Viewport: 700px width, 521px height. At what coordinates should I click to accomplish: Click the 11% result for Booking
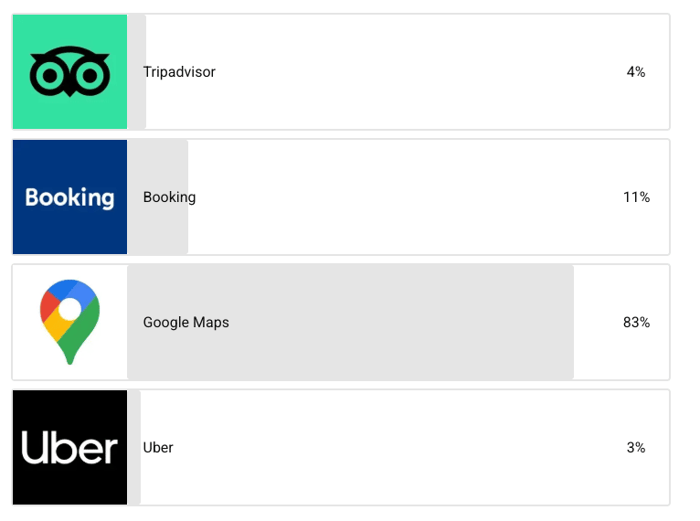636,197
